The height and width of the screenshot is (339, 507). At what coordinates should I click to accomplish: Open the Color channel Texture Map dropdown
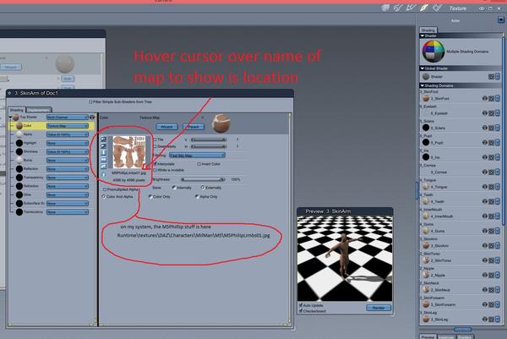68,126
